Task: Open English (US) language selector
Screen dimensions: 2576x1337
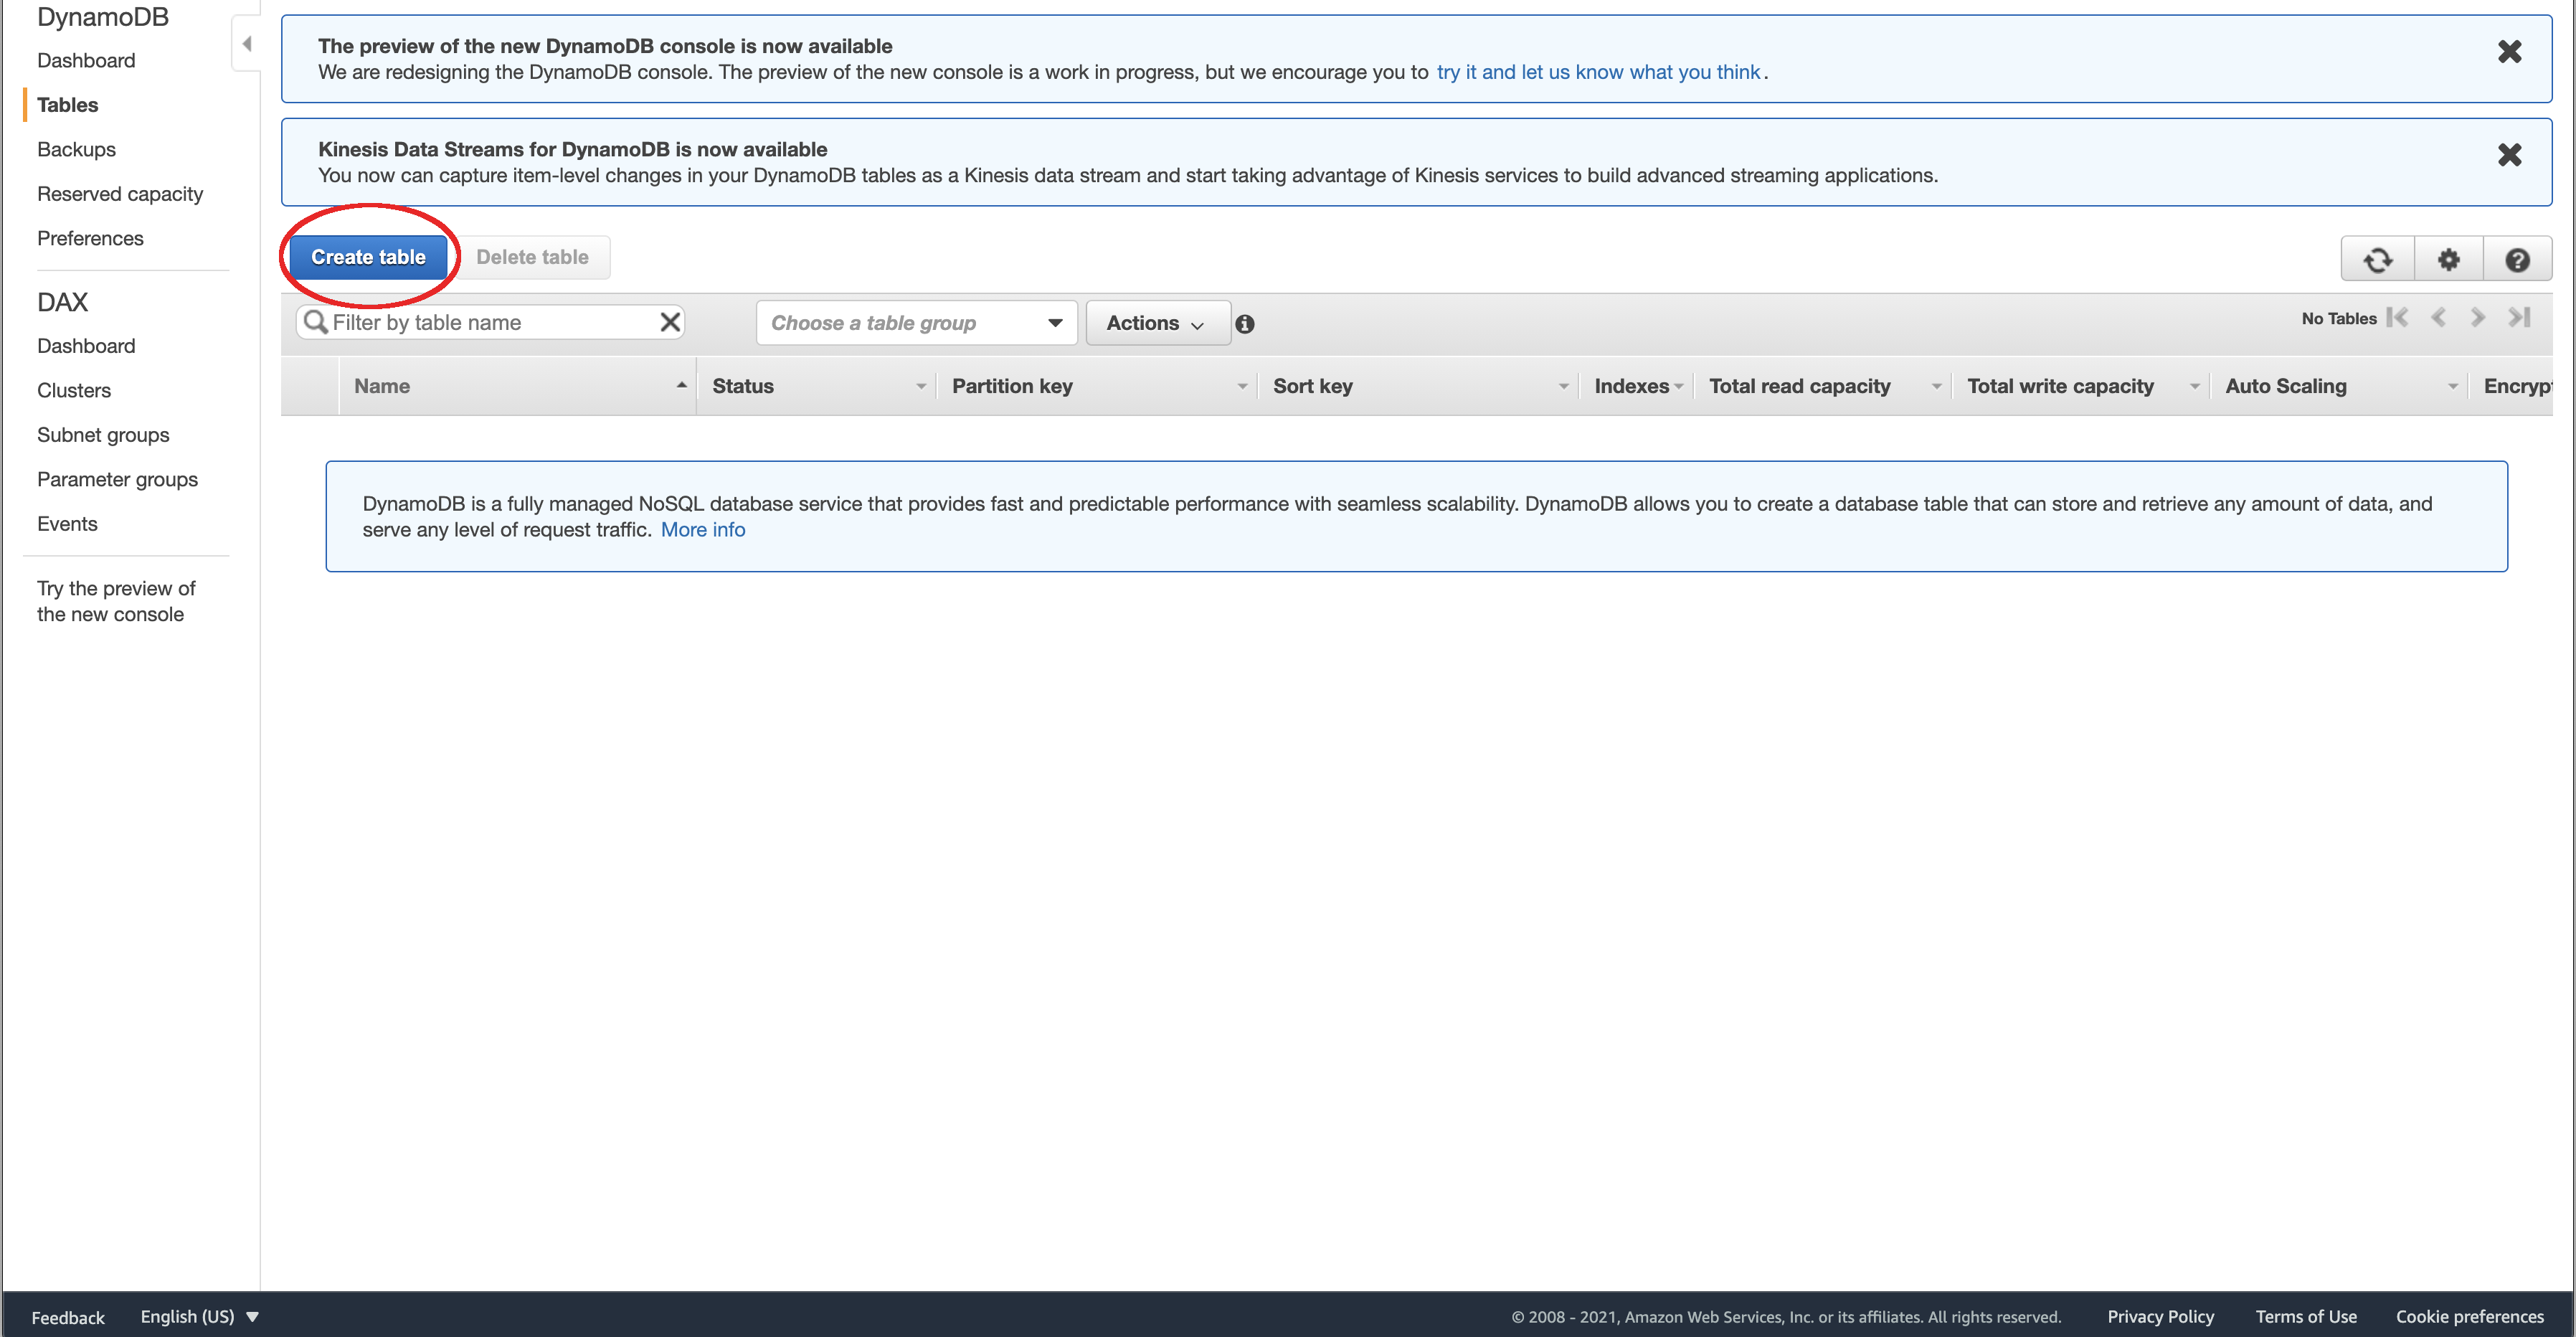Action: click(x=199, y=1316)
